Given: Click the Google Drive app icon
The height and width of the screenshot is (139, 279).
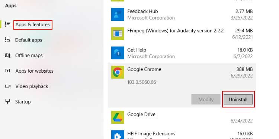Looking at the screenshot, I should (x=118, y=118).
